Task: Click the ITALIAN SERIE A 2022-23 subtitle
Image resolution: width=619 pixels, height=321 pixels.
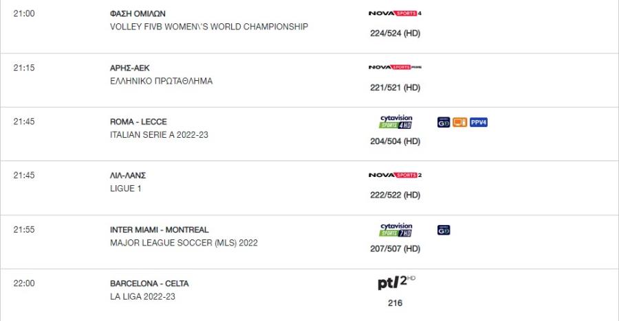Action: point(159,134)
